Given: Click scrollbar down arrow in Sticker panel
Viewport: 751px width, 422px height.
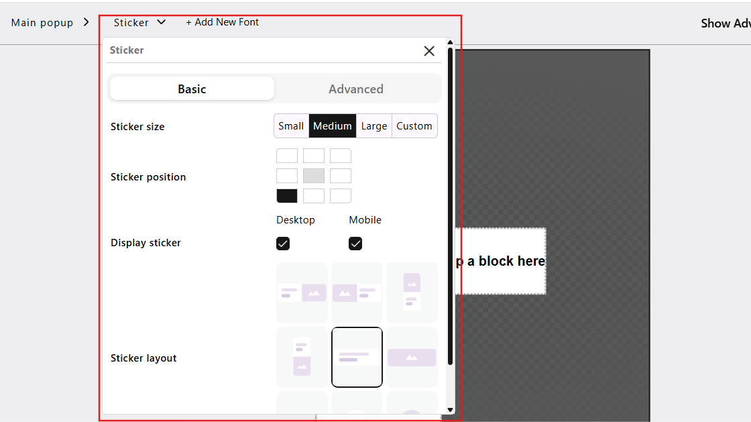Looking at the screenshot, I should 450,410.
